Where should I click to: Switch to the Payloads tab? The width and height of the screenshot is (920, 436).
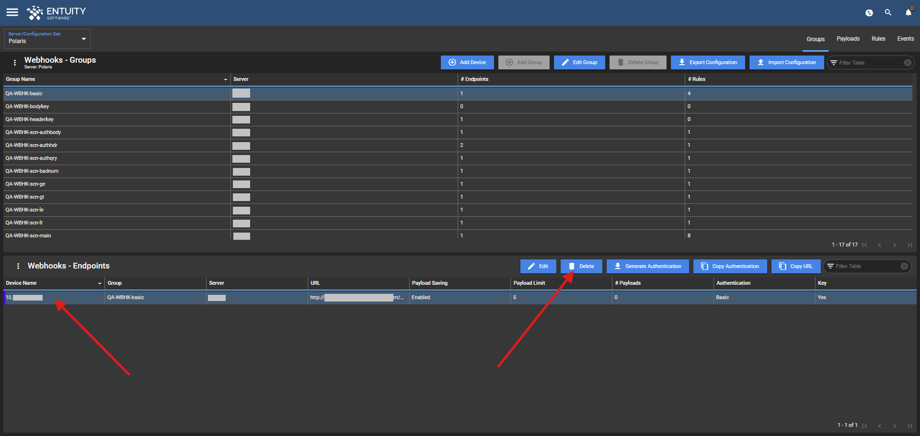click(848, 39)
